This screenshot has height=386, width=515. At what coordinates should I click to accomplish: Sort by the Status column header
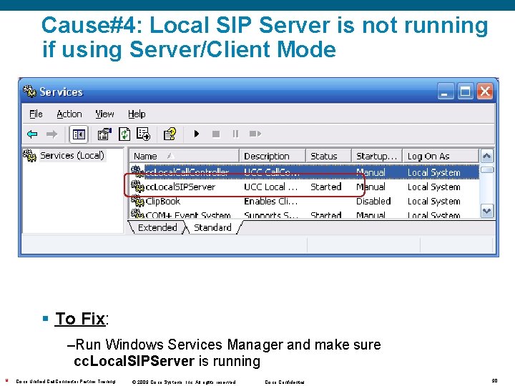tap(329, 156)
